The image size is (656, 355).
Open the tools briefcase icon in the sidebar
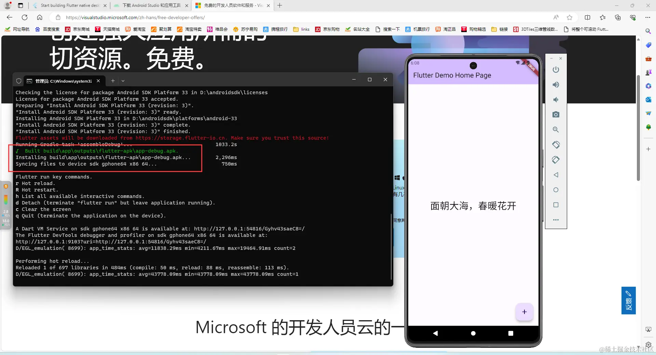[x=648, y=59]
